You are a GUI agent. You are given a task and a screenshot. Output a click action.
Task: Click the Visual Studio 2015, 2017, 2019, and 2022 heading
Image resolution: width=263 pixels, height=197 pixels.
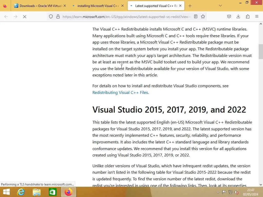point(169,110)
